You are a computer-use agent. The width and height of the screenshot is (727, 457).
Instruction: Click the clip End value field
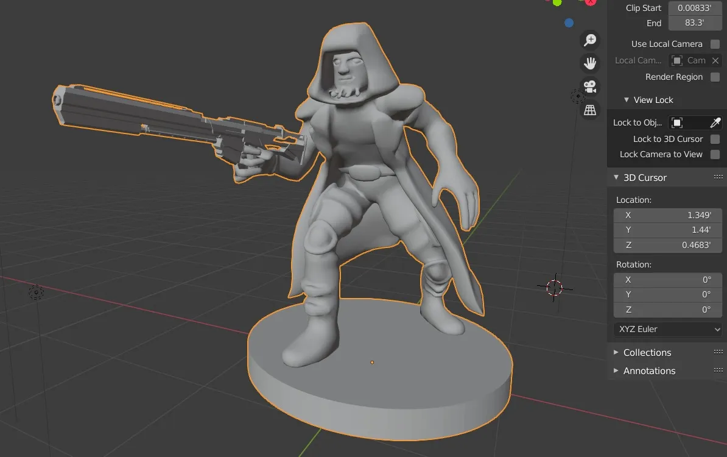[695, 23]
